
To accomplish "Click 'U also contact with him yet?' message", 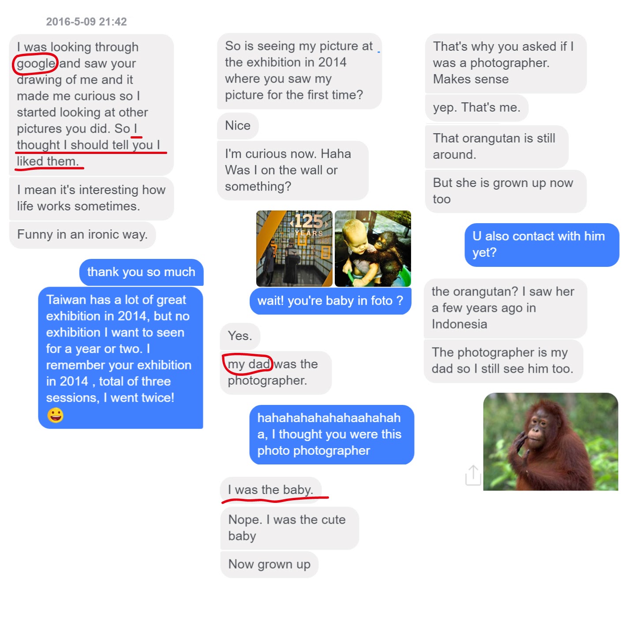I will click(x=542, y=245).
